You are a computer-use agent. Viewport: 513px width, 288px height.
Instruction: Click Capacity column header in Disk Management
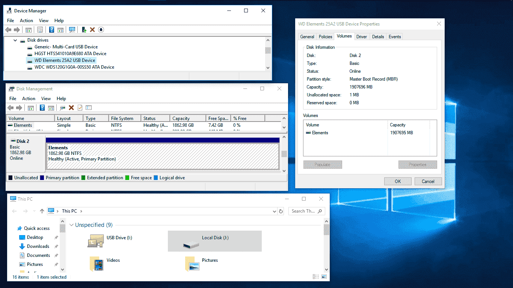coord(188,118)
